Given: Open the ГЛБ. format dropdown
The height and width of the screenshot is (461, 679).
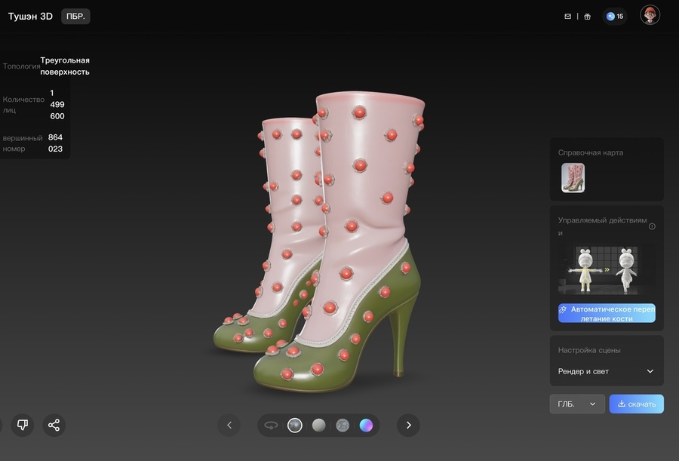Looking at the screenshot, I should (x=577, y=404).
